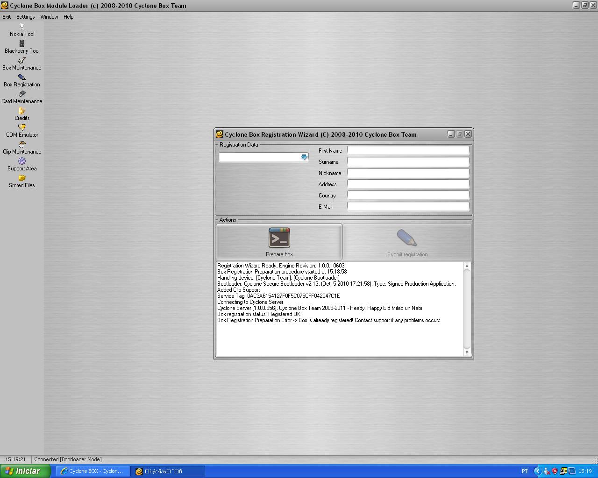Image resolution: width=598 pixels, height=478 pixels.
Task: Open Card Maintenance module
Action: [x=22, y=98]
